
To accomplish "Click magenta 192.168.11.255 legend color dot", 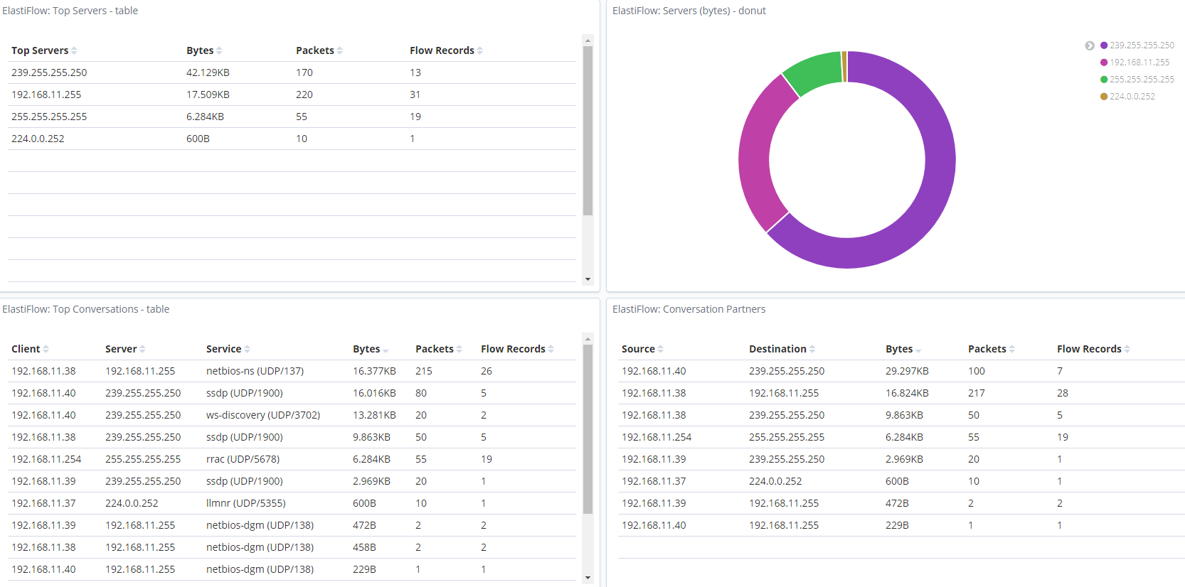I will click(1104, 63).
